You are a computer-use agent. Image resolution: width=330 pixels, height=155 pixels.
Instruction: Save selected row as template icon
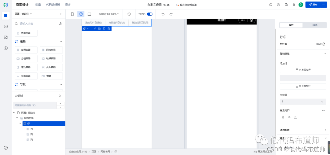(99, 29)
